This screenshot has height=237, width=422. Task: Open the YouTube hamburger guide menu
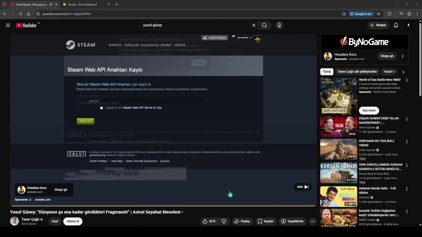coord(8,25)
